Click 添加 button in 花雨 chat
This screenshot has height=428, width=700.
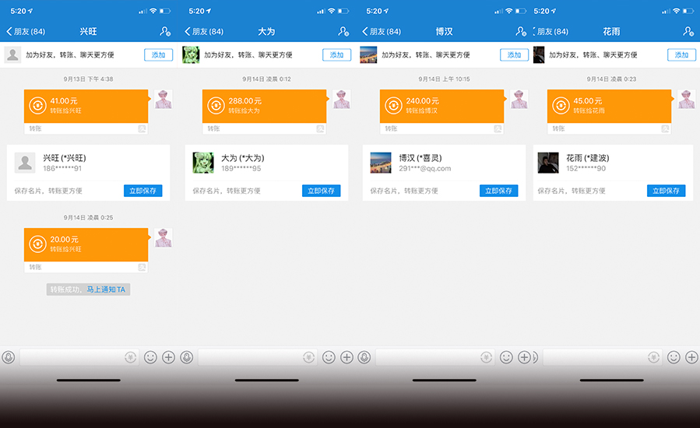point(681,55)
